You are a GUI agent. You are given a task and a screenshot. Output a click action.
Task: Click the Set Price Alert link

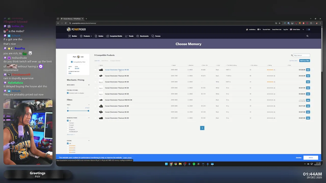click(293, 61)
